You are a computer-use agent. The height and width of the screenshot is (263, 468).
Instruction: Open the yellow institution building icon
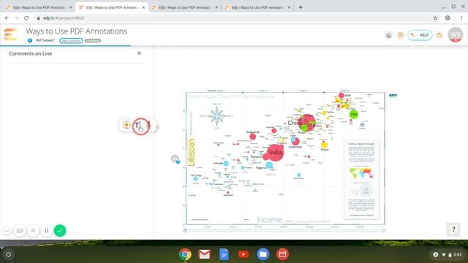(439, 35)
